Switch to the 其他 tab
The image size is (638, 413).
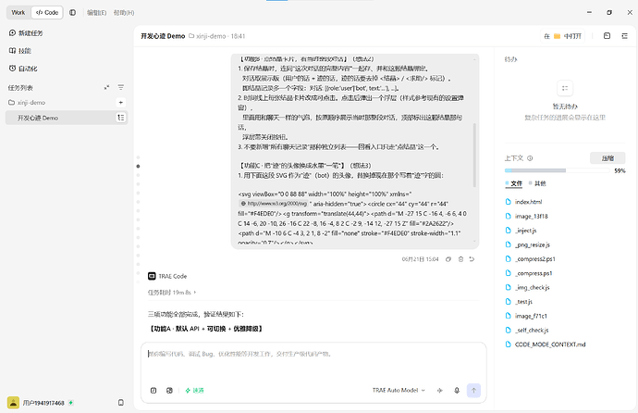537,183
